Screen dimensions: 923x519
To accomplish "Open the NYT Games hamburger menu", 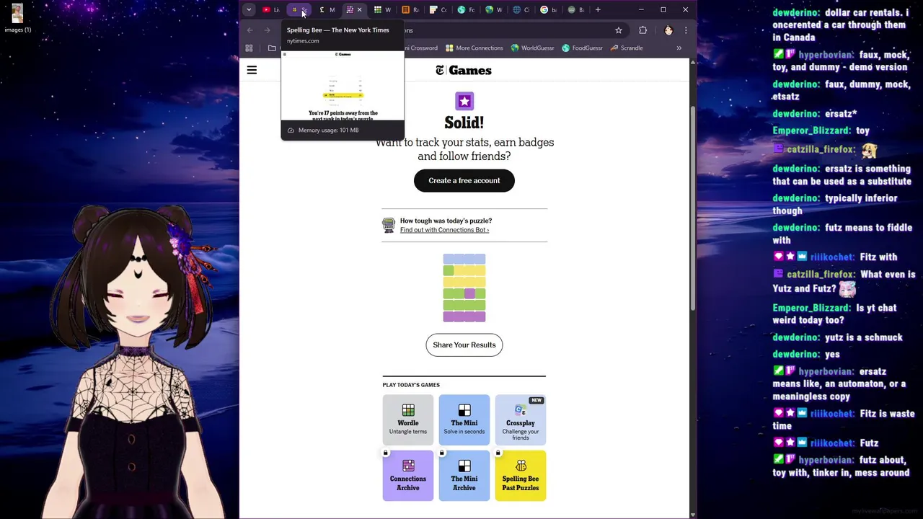I will pos(252,70).
